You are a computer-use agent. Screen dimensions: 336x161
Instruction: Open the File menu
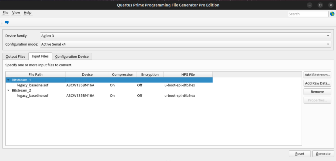(5, 13)
